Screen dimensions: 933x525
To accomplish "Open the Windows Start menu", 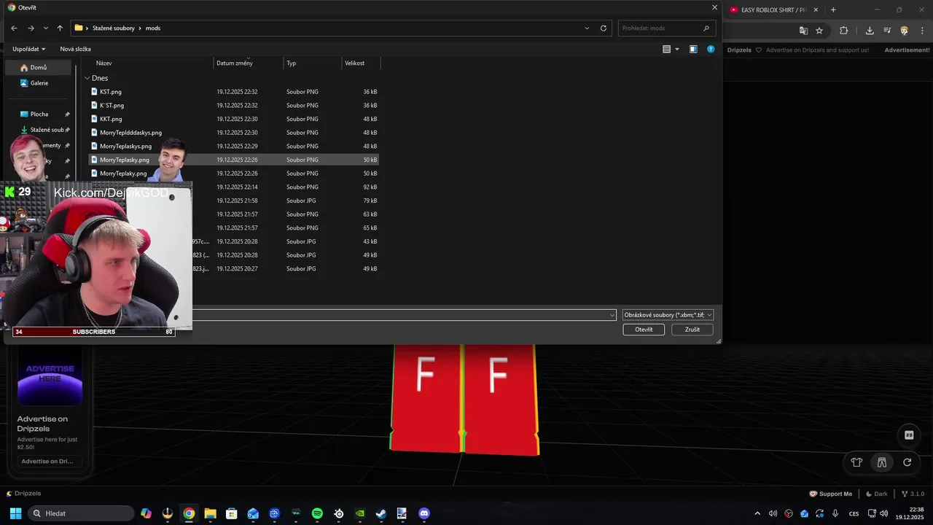I will [15, 513].
